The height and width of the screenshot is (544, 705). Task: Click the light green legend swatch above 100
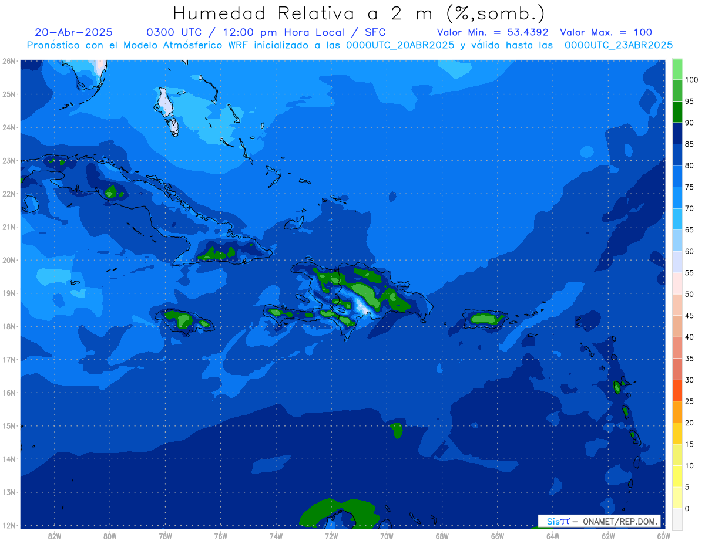click(677, 69)
